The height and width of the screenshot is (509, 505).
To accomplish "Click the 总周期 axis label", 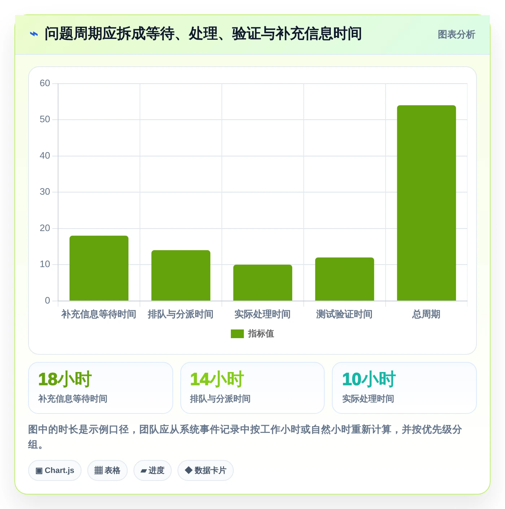I will point(426,314).
